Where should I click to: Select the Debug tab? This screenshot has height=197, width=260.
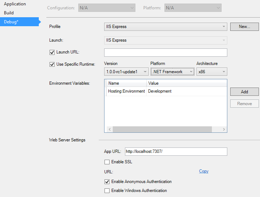11,22
